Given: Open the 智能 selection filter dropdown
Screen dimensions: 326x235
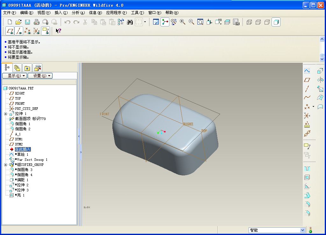Looking at the screenshot, I should coord(302,230).
